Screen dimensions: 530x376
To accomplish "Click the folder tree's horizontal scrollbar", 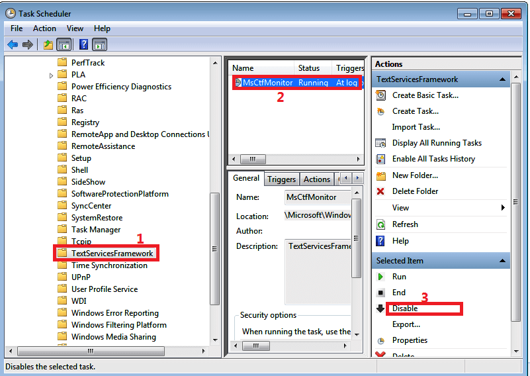I will pos(106,351).
